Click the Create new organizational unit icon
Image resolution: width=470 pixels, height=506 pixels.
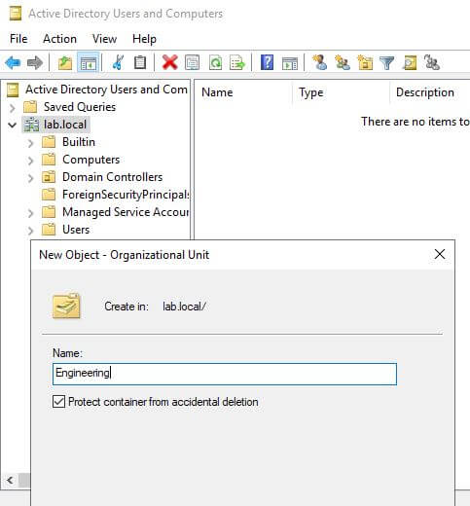(365, 62)
